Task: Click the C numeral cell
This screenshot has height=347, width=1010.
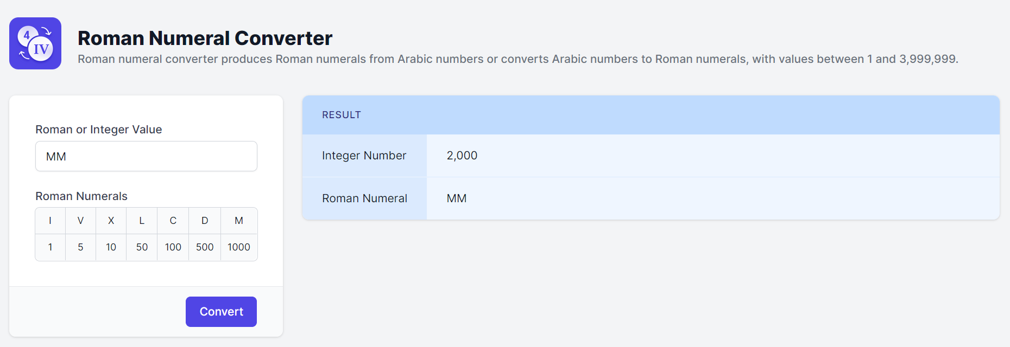Action: (173, 221)
